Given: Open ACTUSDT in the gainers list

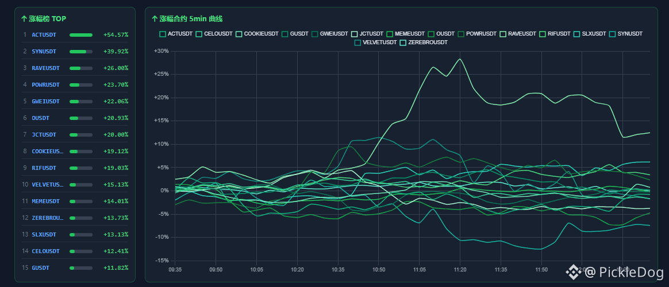Looking at the screenshot, I should point(44,35).
